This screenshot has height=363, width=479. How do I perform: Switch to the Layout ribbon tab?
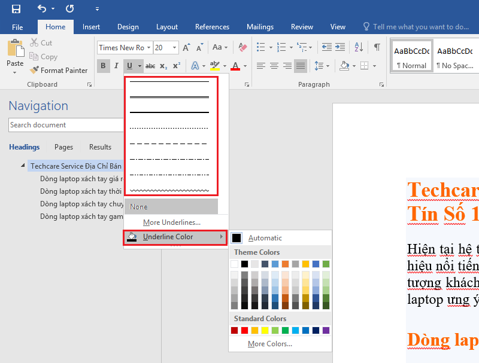pos(167,27)
